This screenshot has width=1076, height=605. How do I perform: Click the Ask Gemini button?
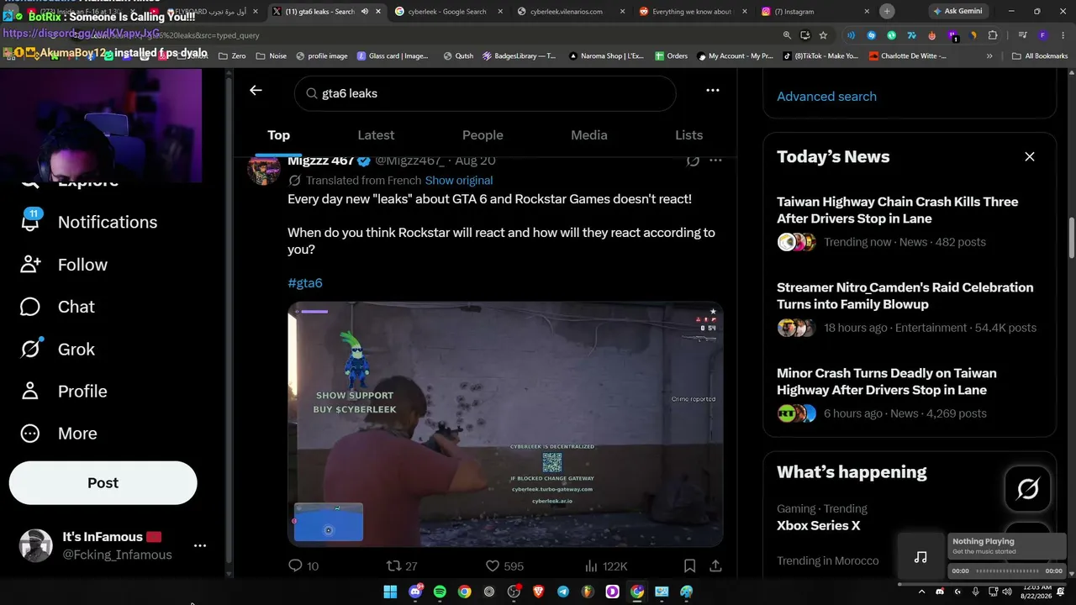(x=961, y=12)
